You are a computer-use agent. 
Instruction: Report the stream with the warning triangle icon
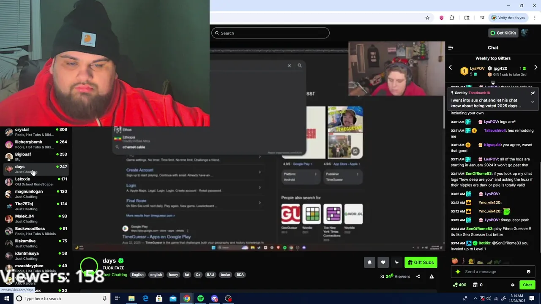click(x=432, y=277)
